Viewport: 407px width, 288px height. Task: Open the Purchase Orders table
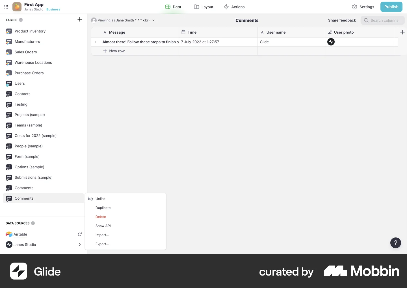point(44,73)
